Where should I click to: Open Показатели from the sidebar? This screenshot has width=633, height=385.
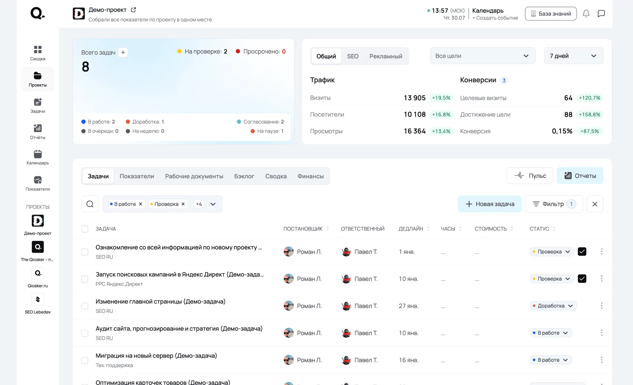[38, 180]
